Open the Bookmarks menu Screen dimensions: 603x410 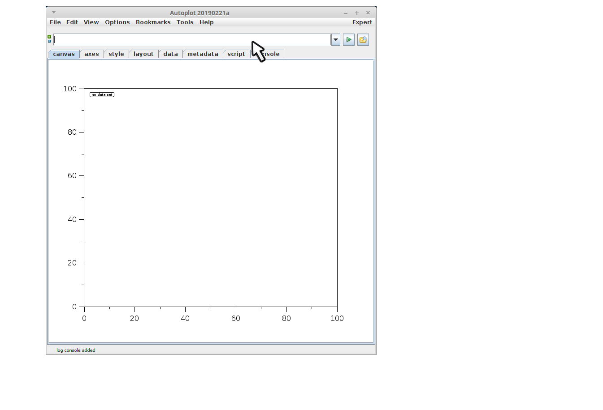click(x=153, y=22)
